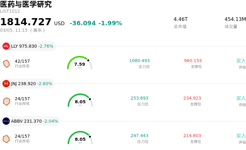Click LLY 买入 rating link
Image resolution: width=246 pixels, height=150 pixels.
pyautogui.click(x=241, y=61)
